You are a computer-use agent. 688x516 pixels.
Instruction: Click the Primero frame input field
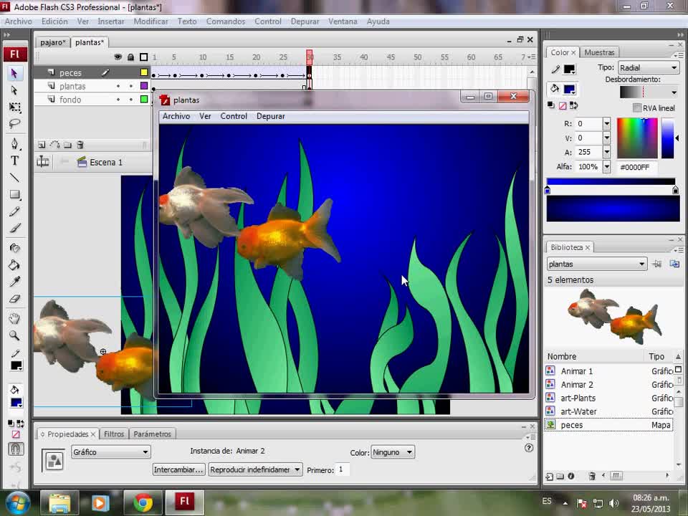(342, 469)
